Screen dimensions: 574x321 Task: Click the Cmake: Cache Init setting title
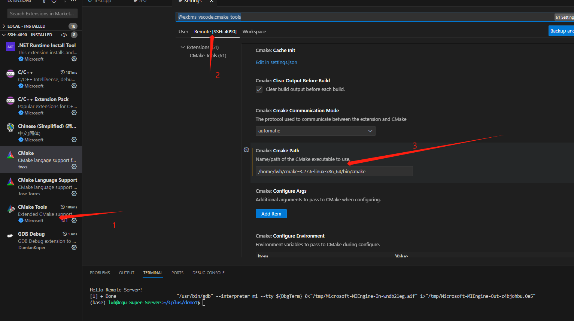275,51
